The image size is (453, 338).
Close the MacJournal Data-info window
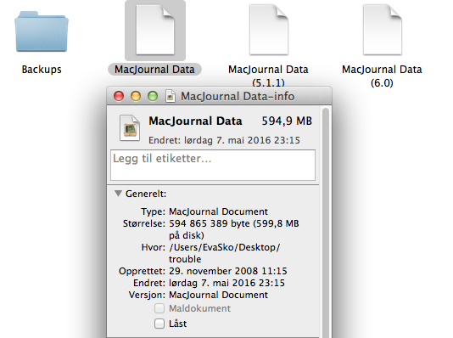(119, 96)
